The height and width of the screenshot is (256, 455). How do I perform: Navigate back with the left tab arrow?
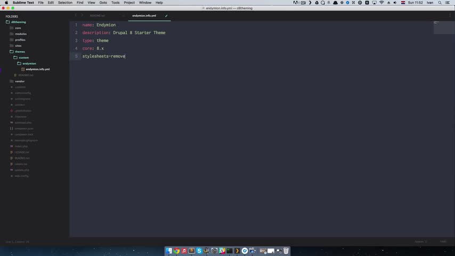(x=76, y=15)
